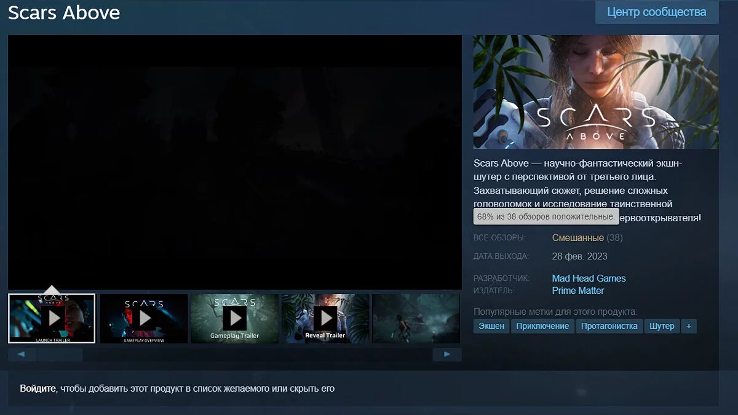Viewport: 738px width, 415px height.
Task: Select the Шутер tag
Action: click(x=662, y=326)
